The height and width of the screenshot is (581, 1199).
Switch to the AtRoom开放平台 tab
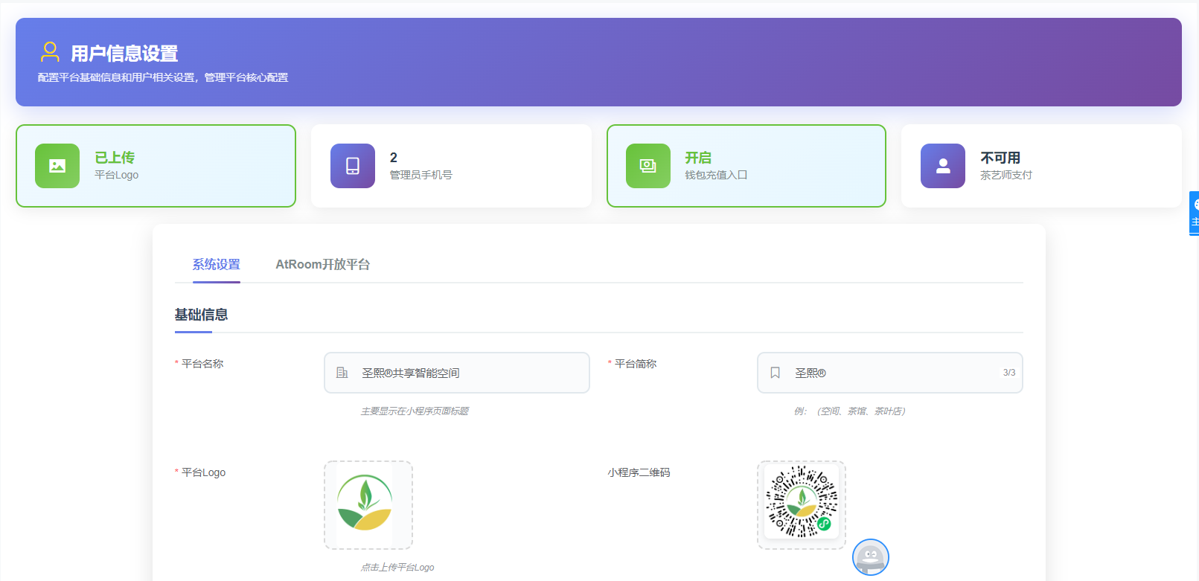tap(322, 265)
